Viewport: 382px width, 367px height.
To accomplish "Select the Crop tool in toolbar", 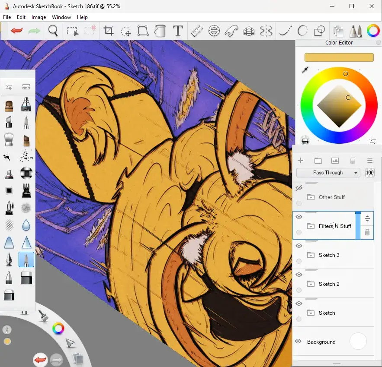I will (108, 31).
